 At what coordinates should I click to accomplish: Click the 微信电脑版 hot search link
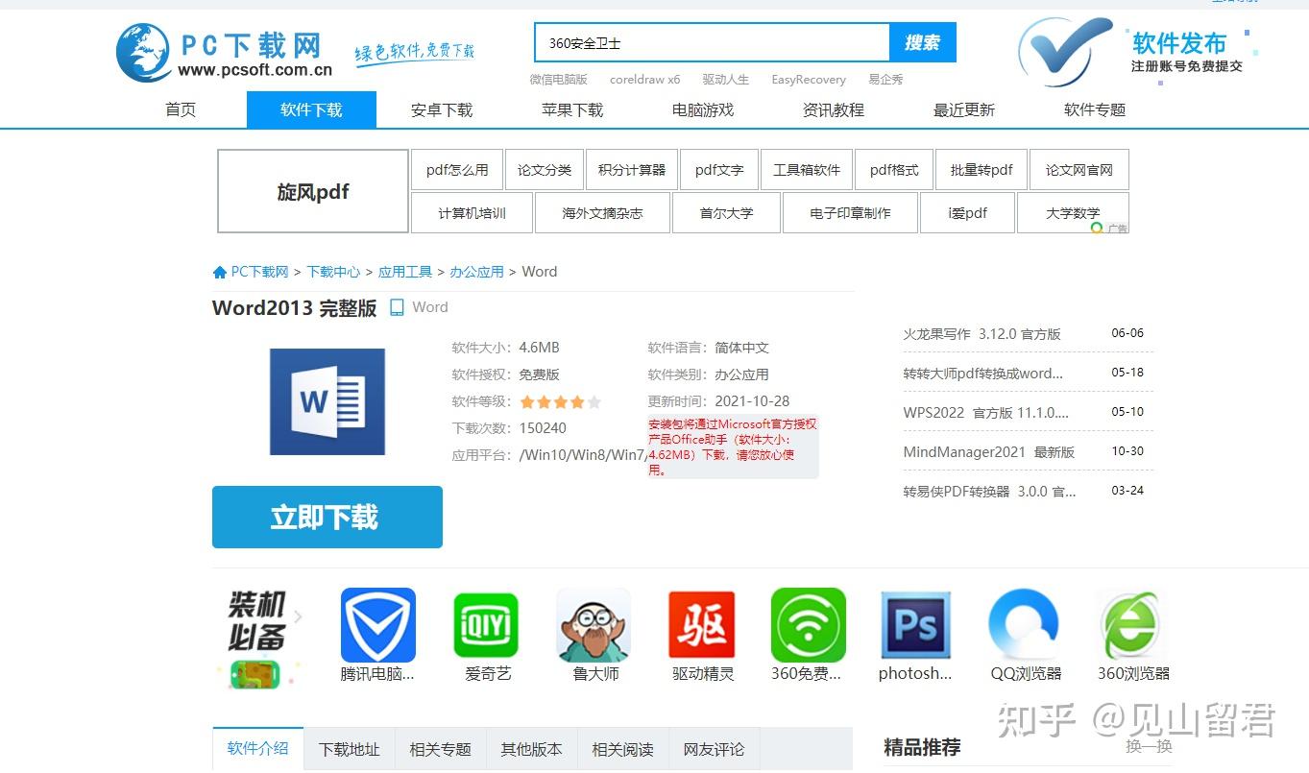[558, 80]
